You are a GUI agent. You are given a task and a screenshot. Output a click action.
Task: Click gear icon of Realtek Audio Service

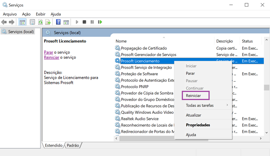[x=118, y=119]
